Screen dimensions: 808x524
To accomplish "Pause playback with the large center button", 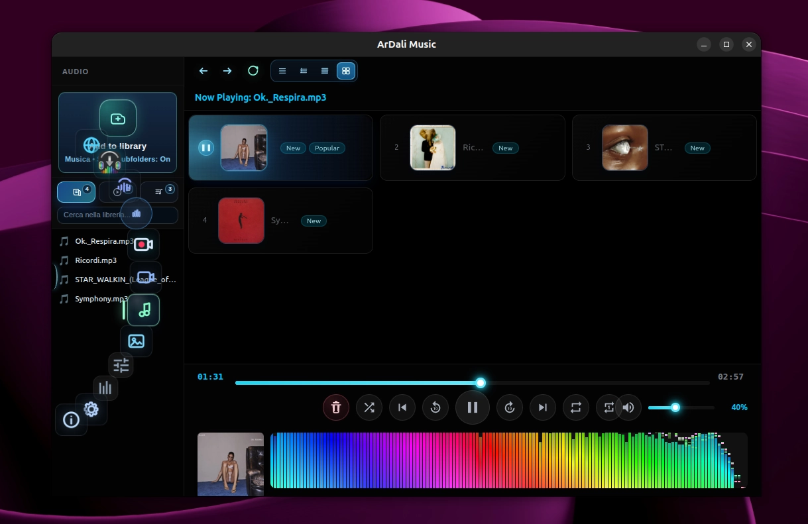I will (473, 407).
